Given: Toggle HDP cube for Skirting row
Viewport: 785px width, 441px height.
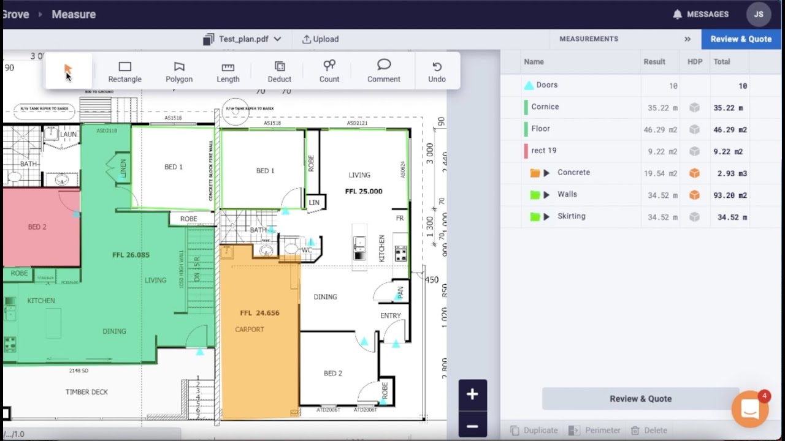Looking at the screenshot, I should (694, 217).
